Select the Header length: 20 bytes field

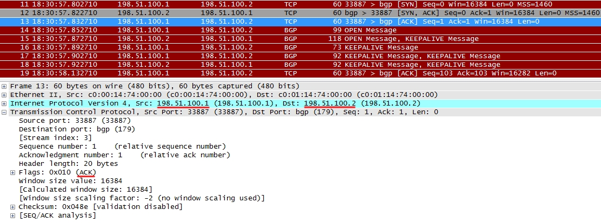[68, 164]
